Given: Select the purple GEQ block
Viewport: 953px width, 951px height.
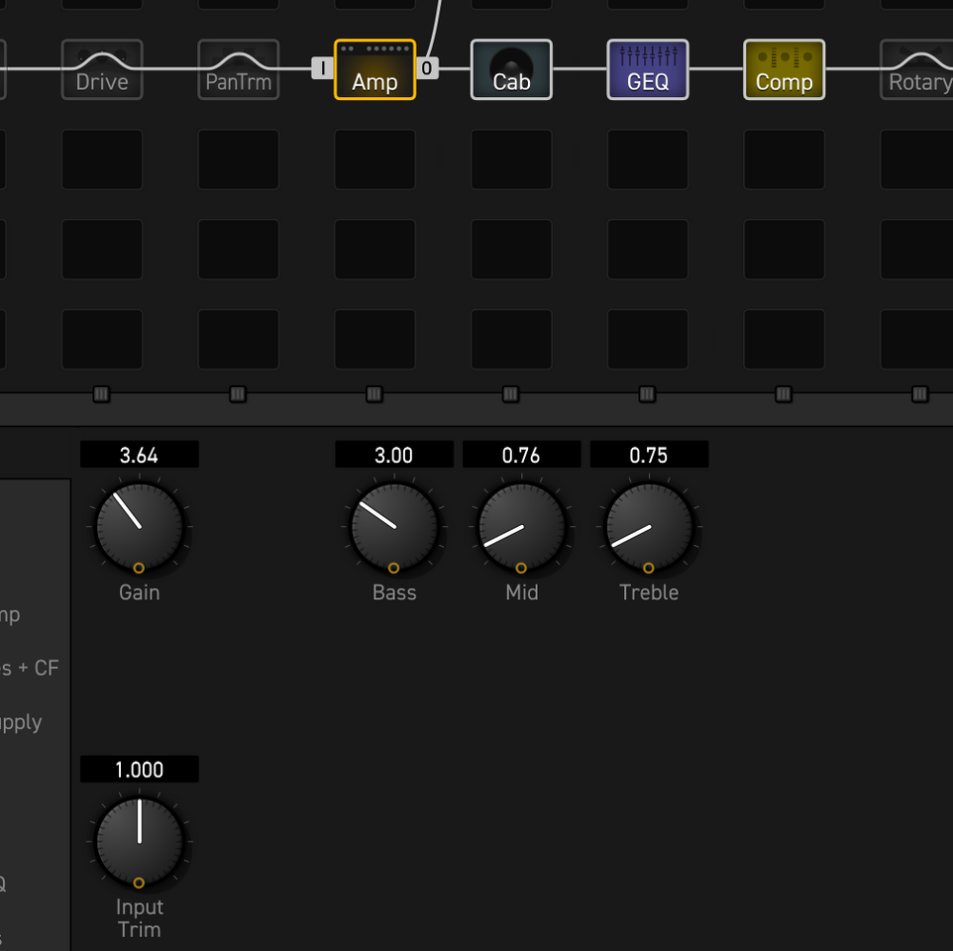Looking at the screenshot, I should pos(648,69).
